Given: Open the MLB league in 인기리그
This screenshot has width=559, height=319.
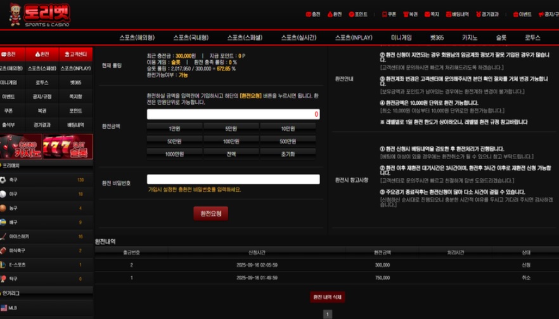Looking at the screenshot, I should pyautogui.click(x=13, y=308).
